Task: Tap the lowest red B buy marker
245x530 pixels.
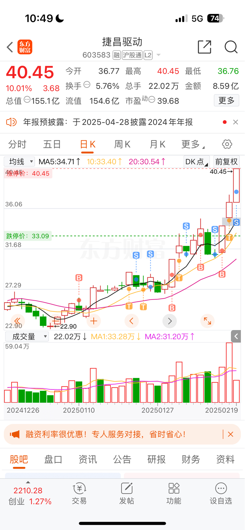Action: pyautogui.click(x=172, y=308)
